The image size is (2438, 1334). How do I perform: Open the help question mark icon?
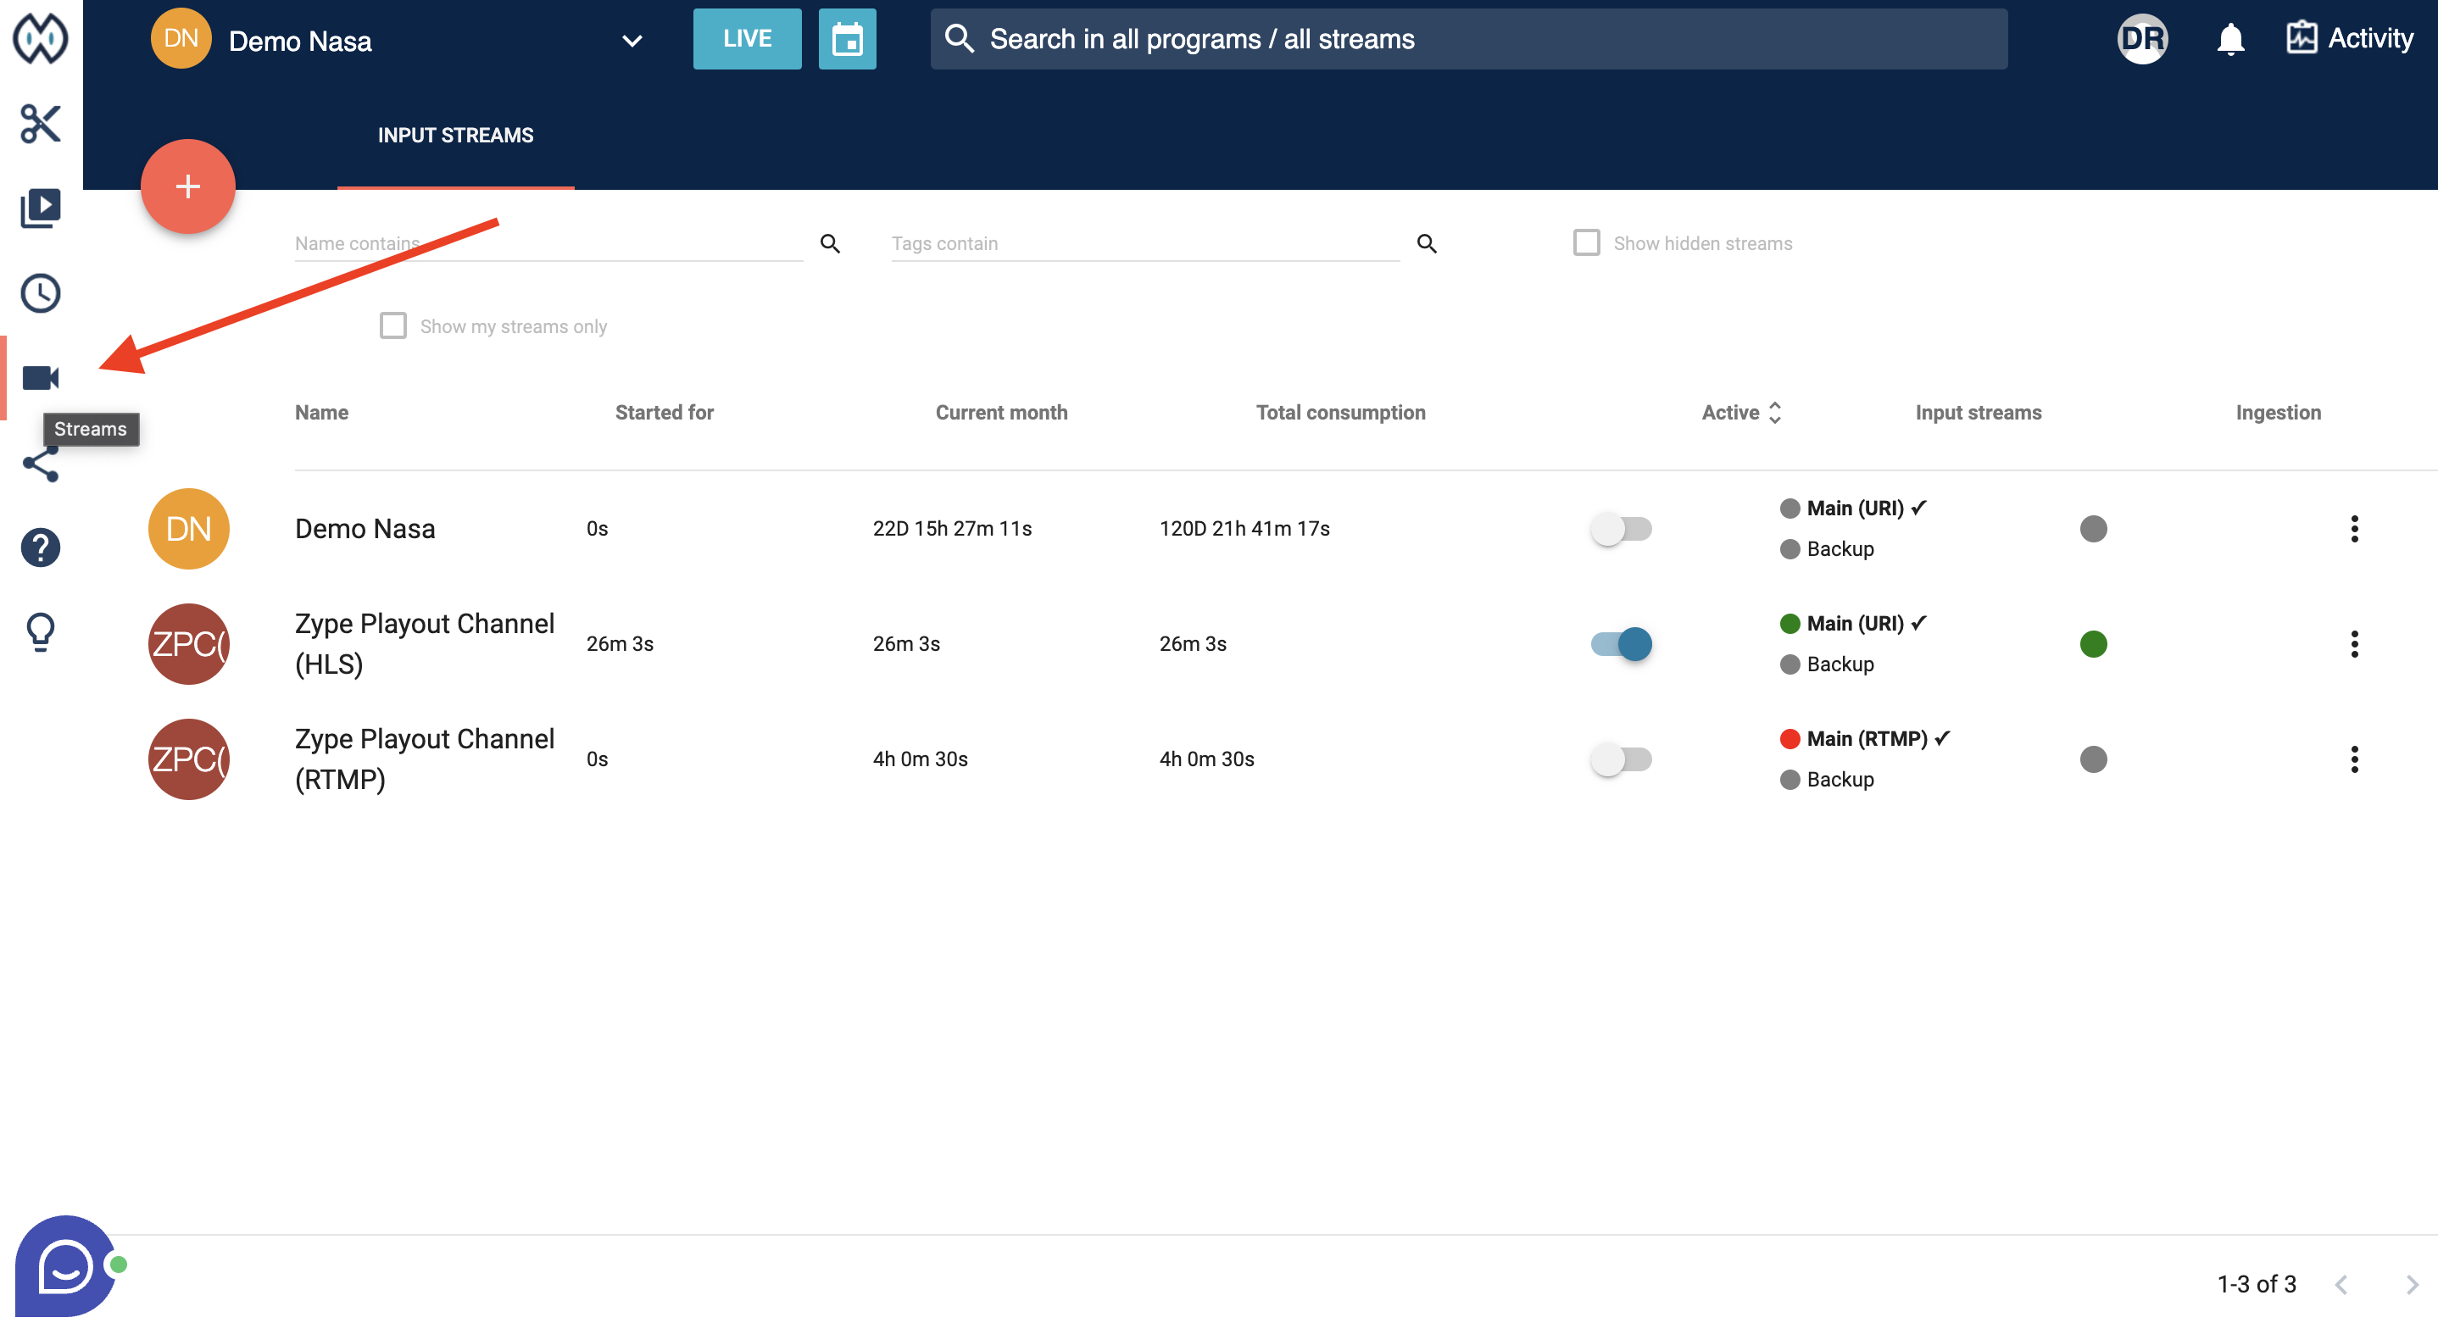pyautogui.click(x=40, y=547)
